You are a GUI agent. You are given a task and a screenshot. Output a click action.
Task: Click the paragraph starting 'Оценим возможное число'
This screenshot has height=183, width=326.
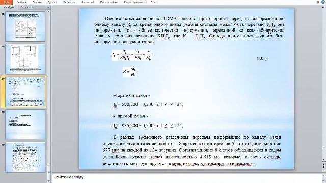[189, 30]
